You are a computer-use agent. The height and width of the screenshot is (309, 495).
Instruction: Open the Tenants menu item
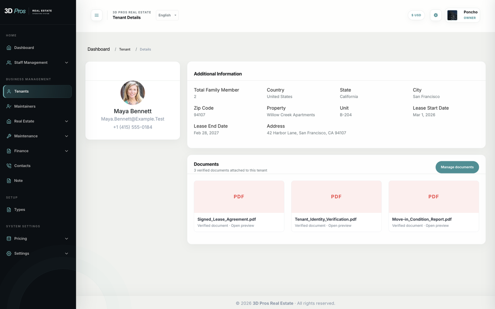(38, 92)
